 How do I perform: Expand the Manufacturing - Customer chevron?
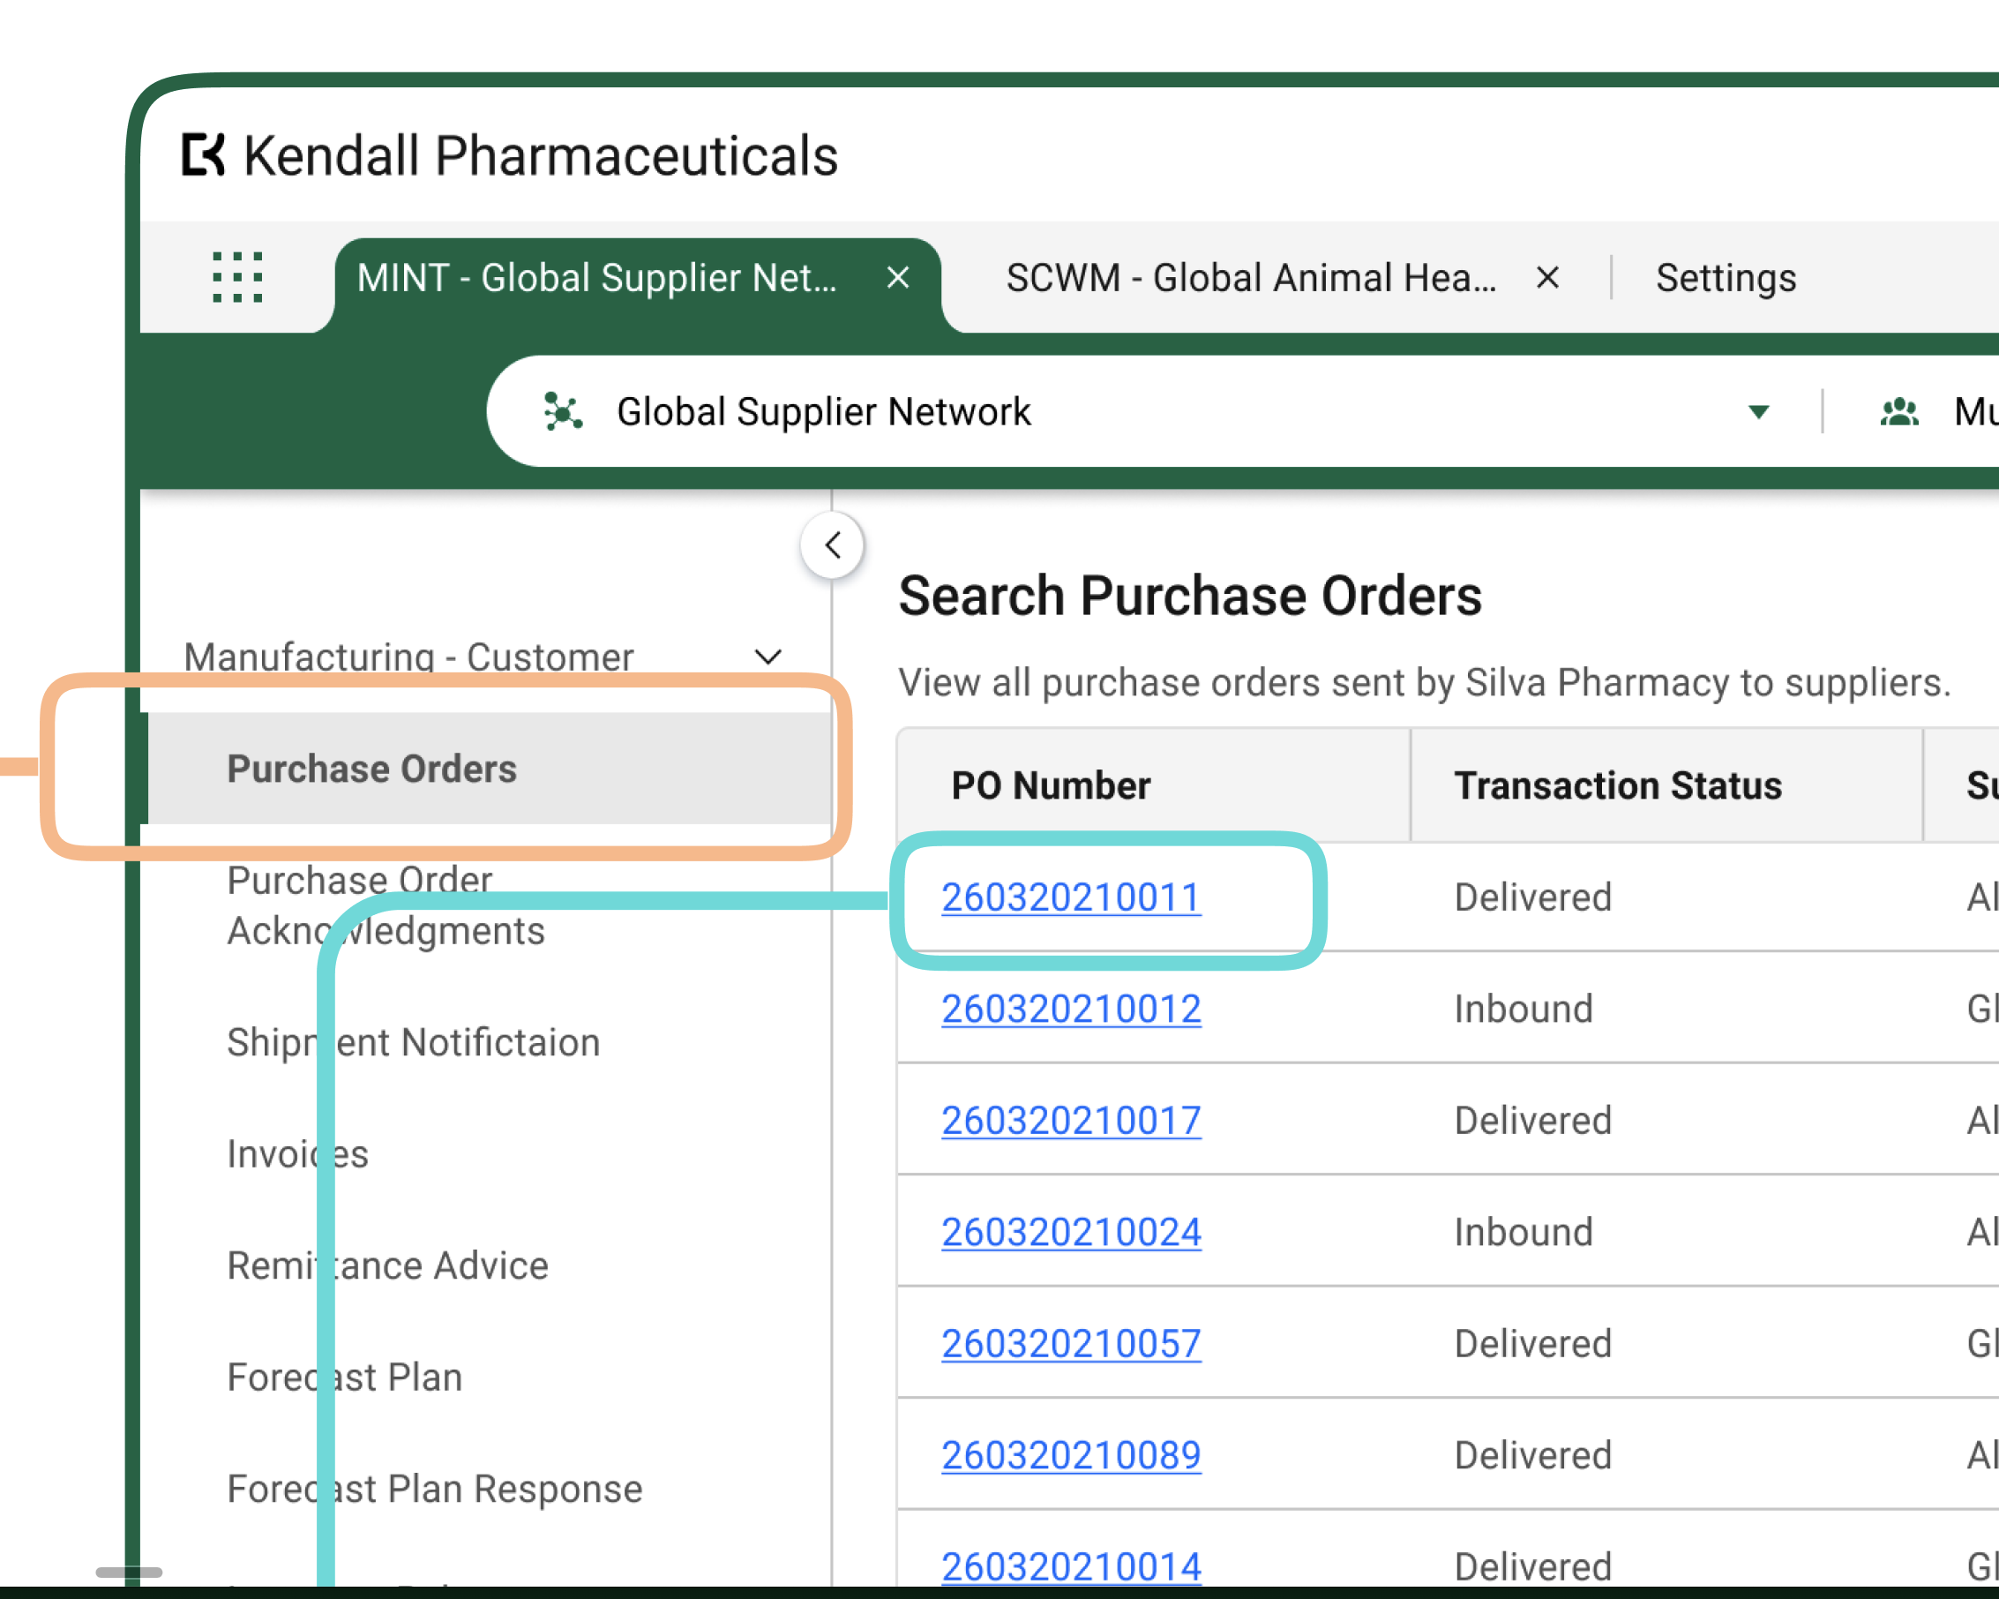[767, 657]
